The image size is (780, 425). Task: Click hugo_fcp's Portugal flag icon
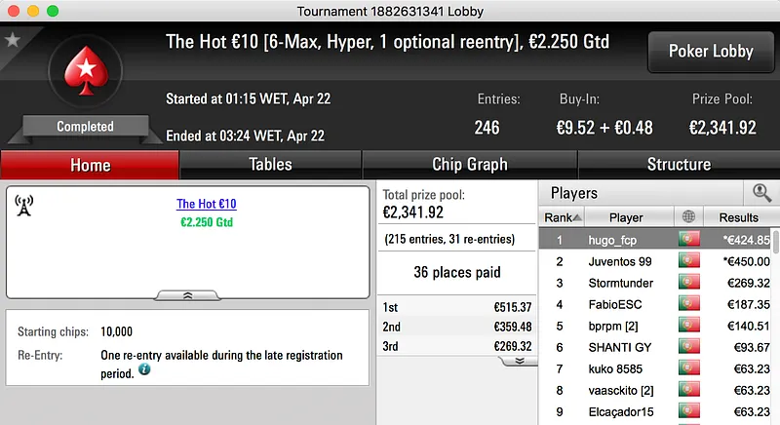click(690, 240)
